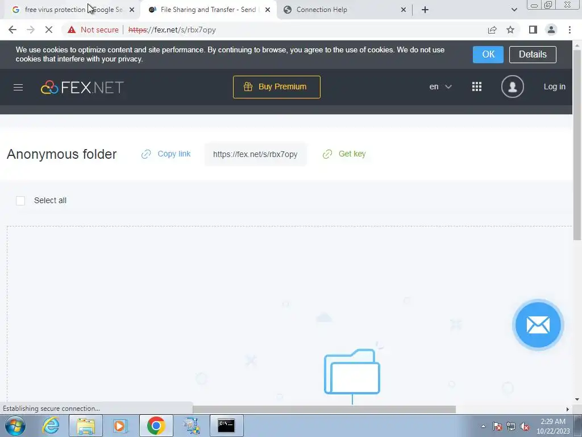This screenshot has height=437, width=582.
Task: Click the taskbar clock and date
Action: pos(552,426)
